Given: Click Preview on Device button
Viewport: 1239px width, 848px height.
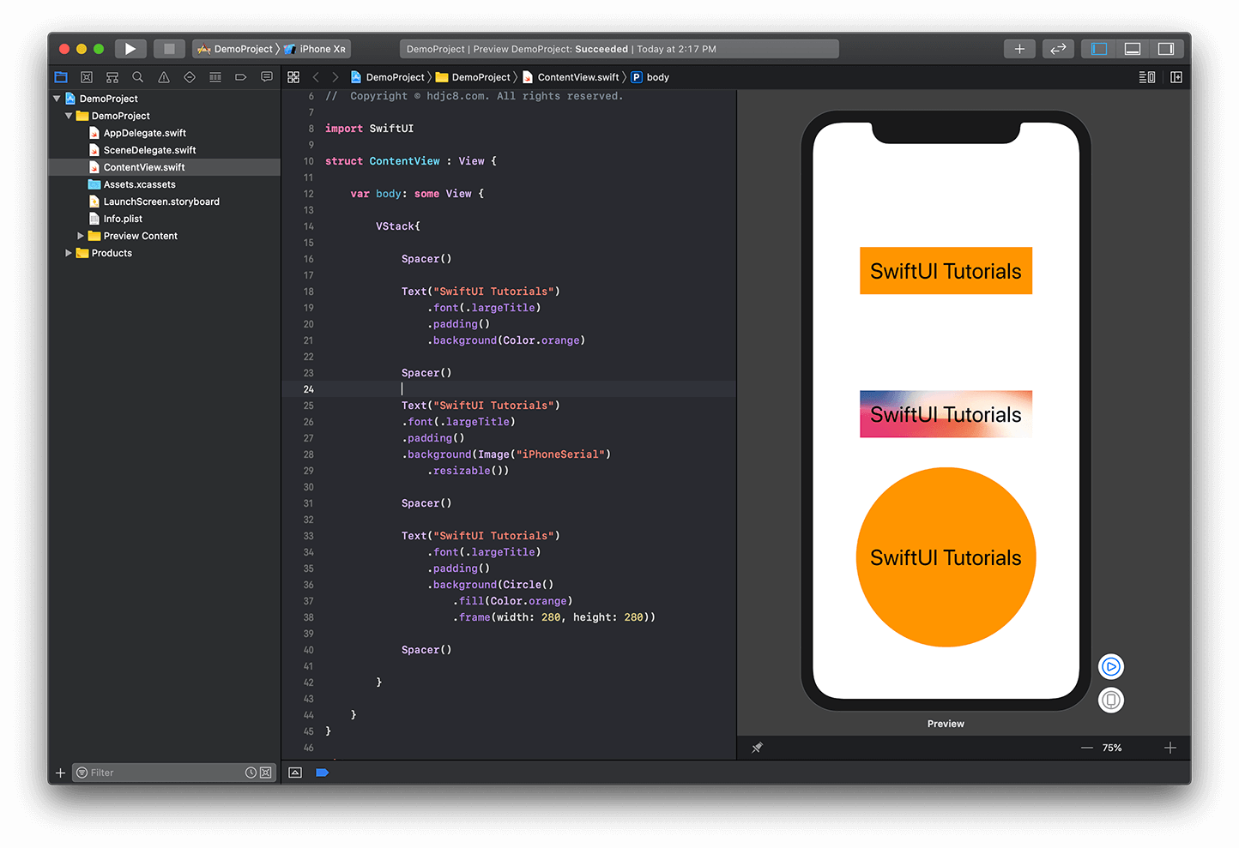Looking at the screenshot, I should pyautogui.click(x=1110, y=701).
